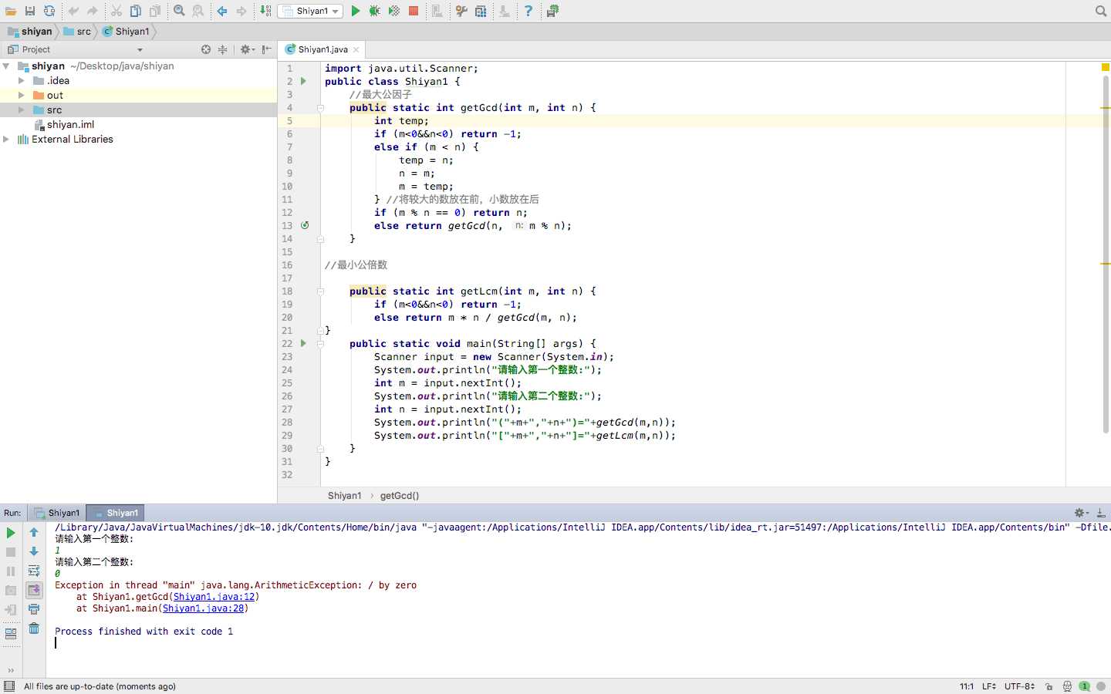
Task: Expand the src folder node
Action: click(22, 110)
